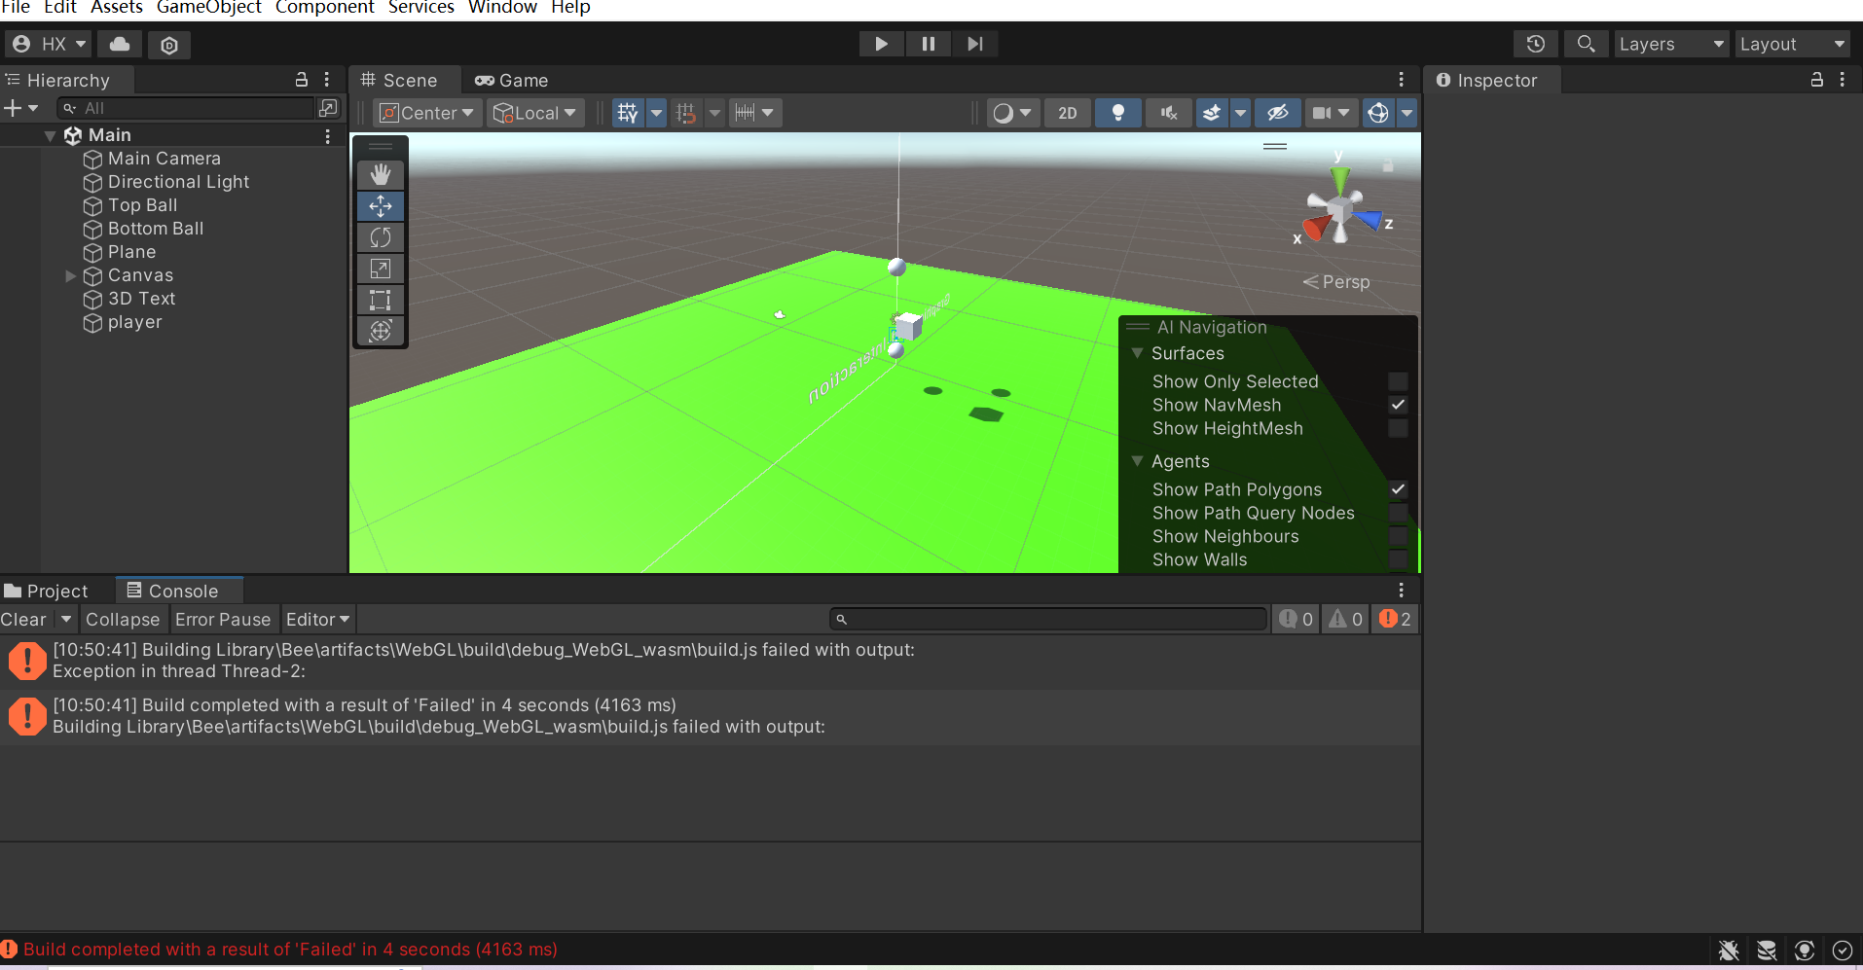The height and width of the screenshot is (970, 1863).
Task: Disable Show NavMesh in the AI Navigation overlay
Action: pos(1398,405)
